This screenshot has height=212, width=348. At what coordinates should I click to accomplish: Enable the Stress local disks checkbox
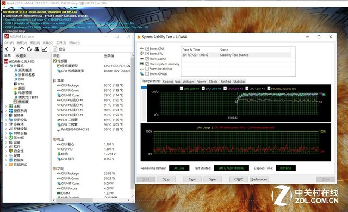(147, 68)
